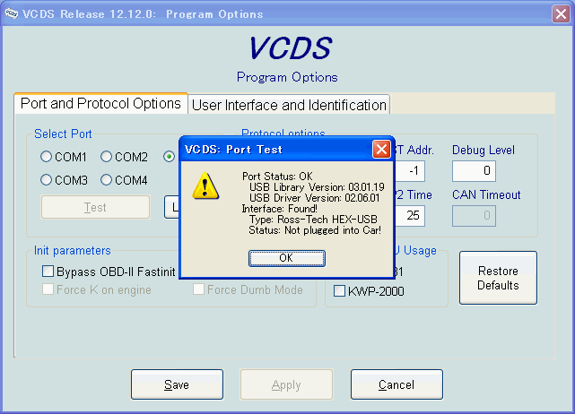The height and width of the screenshot is (414, 575).
Task: Toggle Force Dumb Mode checkbox
Action: coord(198,289)
